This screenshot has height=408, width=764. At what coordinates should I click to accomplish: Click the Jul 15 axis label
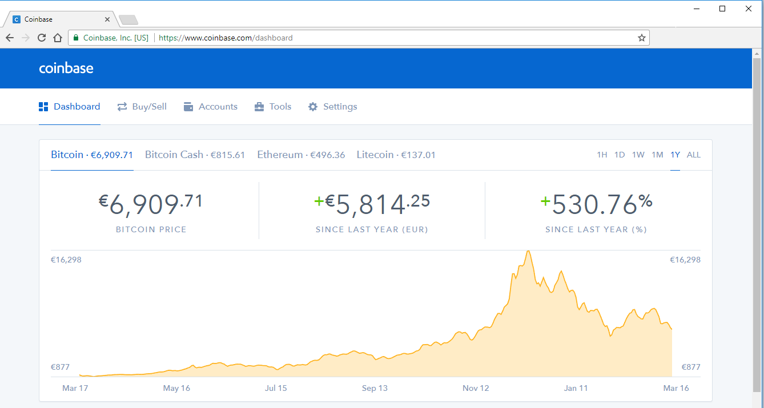tap(276, 388)
